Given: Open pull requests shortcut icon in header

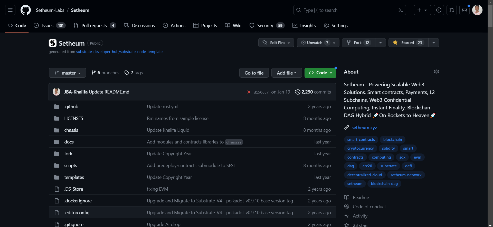Looking at the screenshot, I should coord(451,10).
